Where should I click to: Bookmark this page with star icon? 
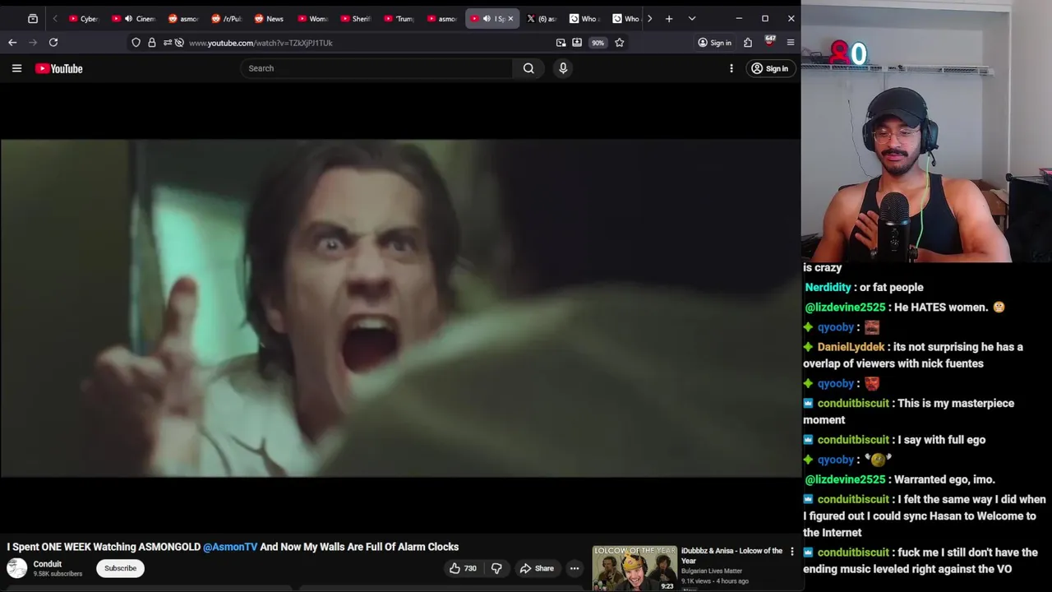620,43
